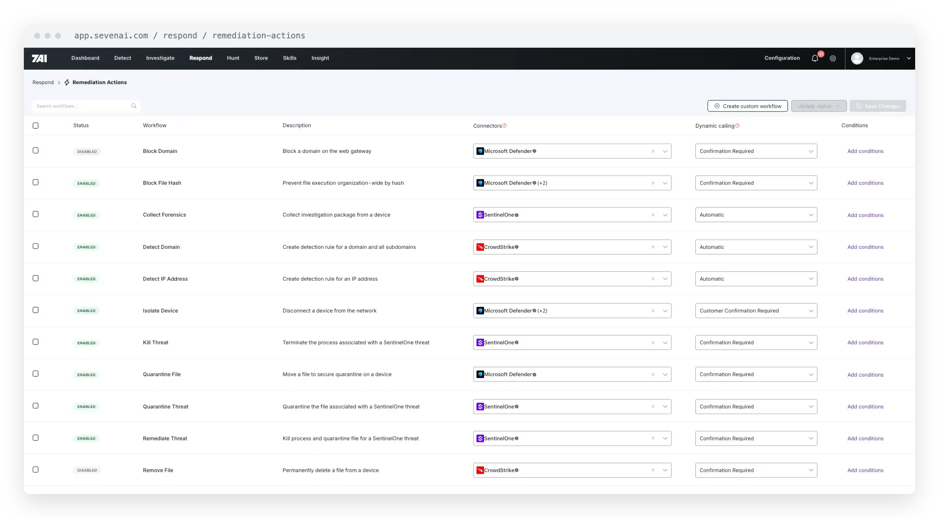Clear connector for Kill Threat row
939x518 pixels.
pyautogui.click(x=653, y=343)
